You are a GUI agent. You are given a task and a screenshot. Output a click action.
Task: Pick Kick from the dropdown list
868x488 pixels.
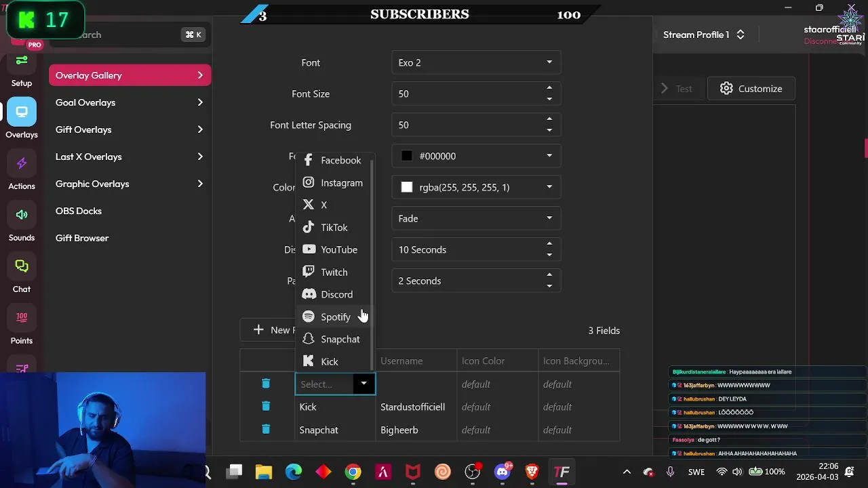(333, 361)
